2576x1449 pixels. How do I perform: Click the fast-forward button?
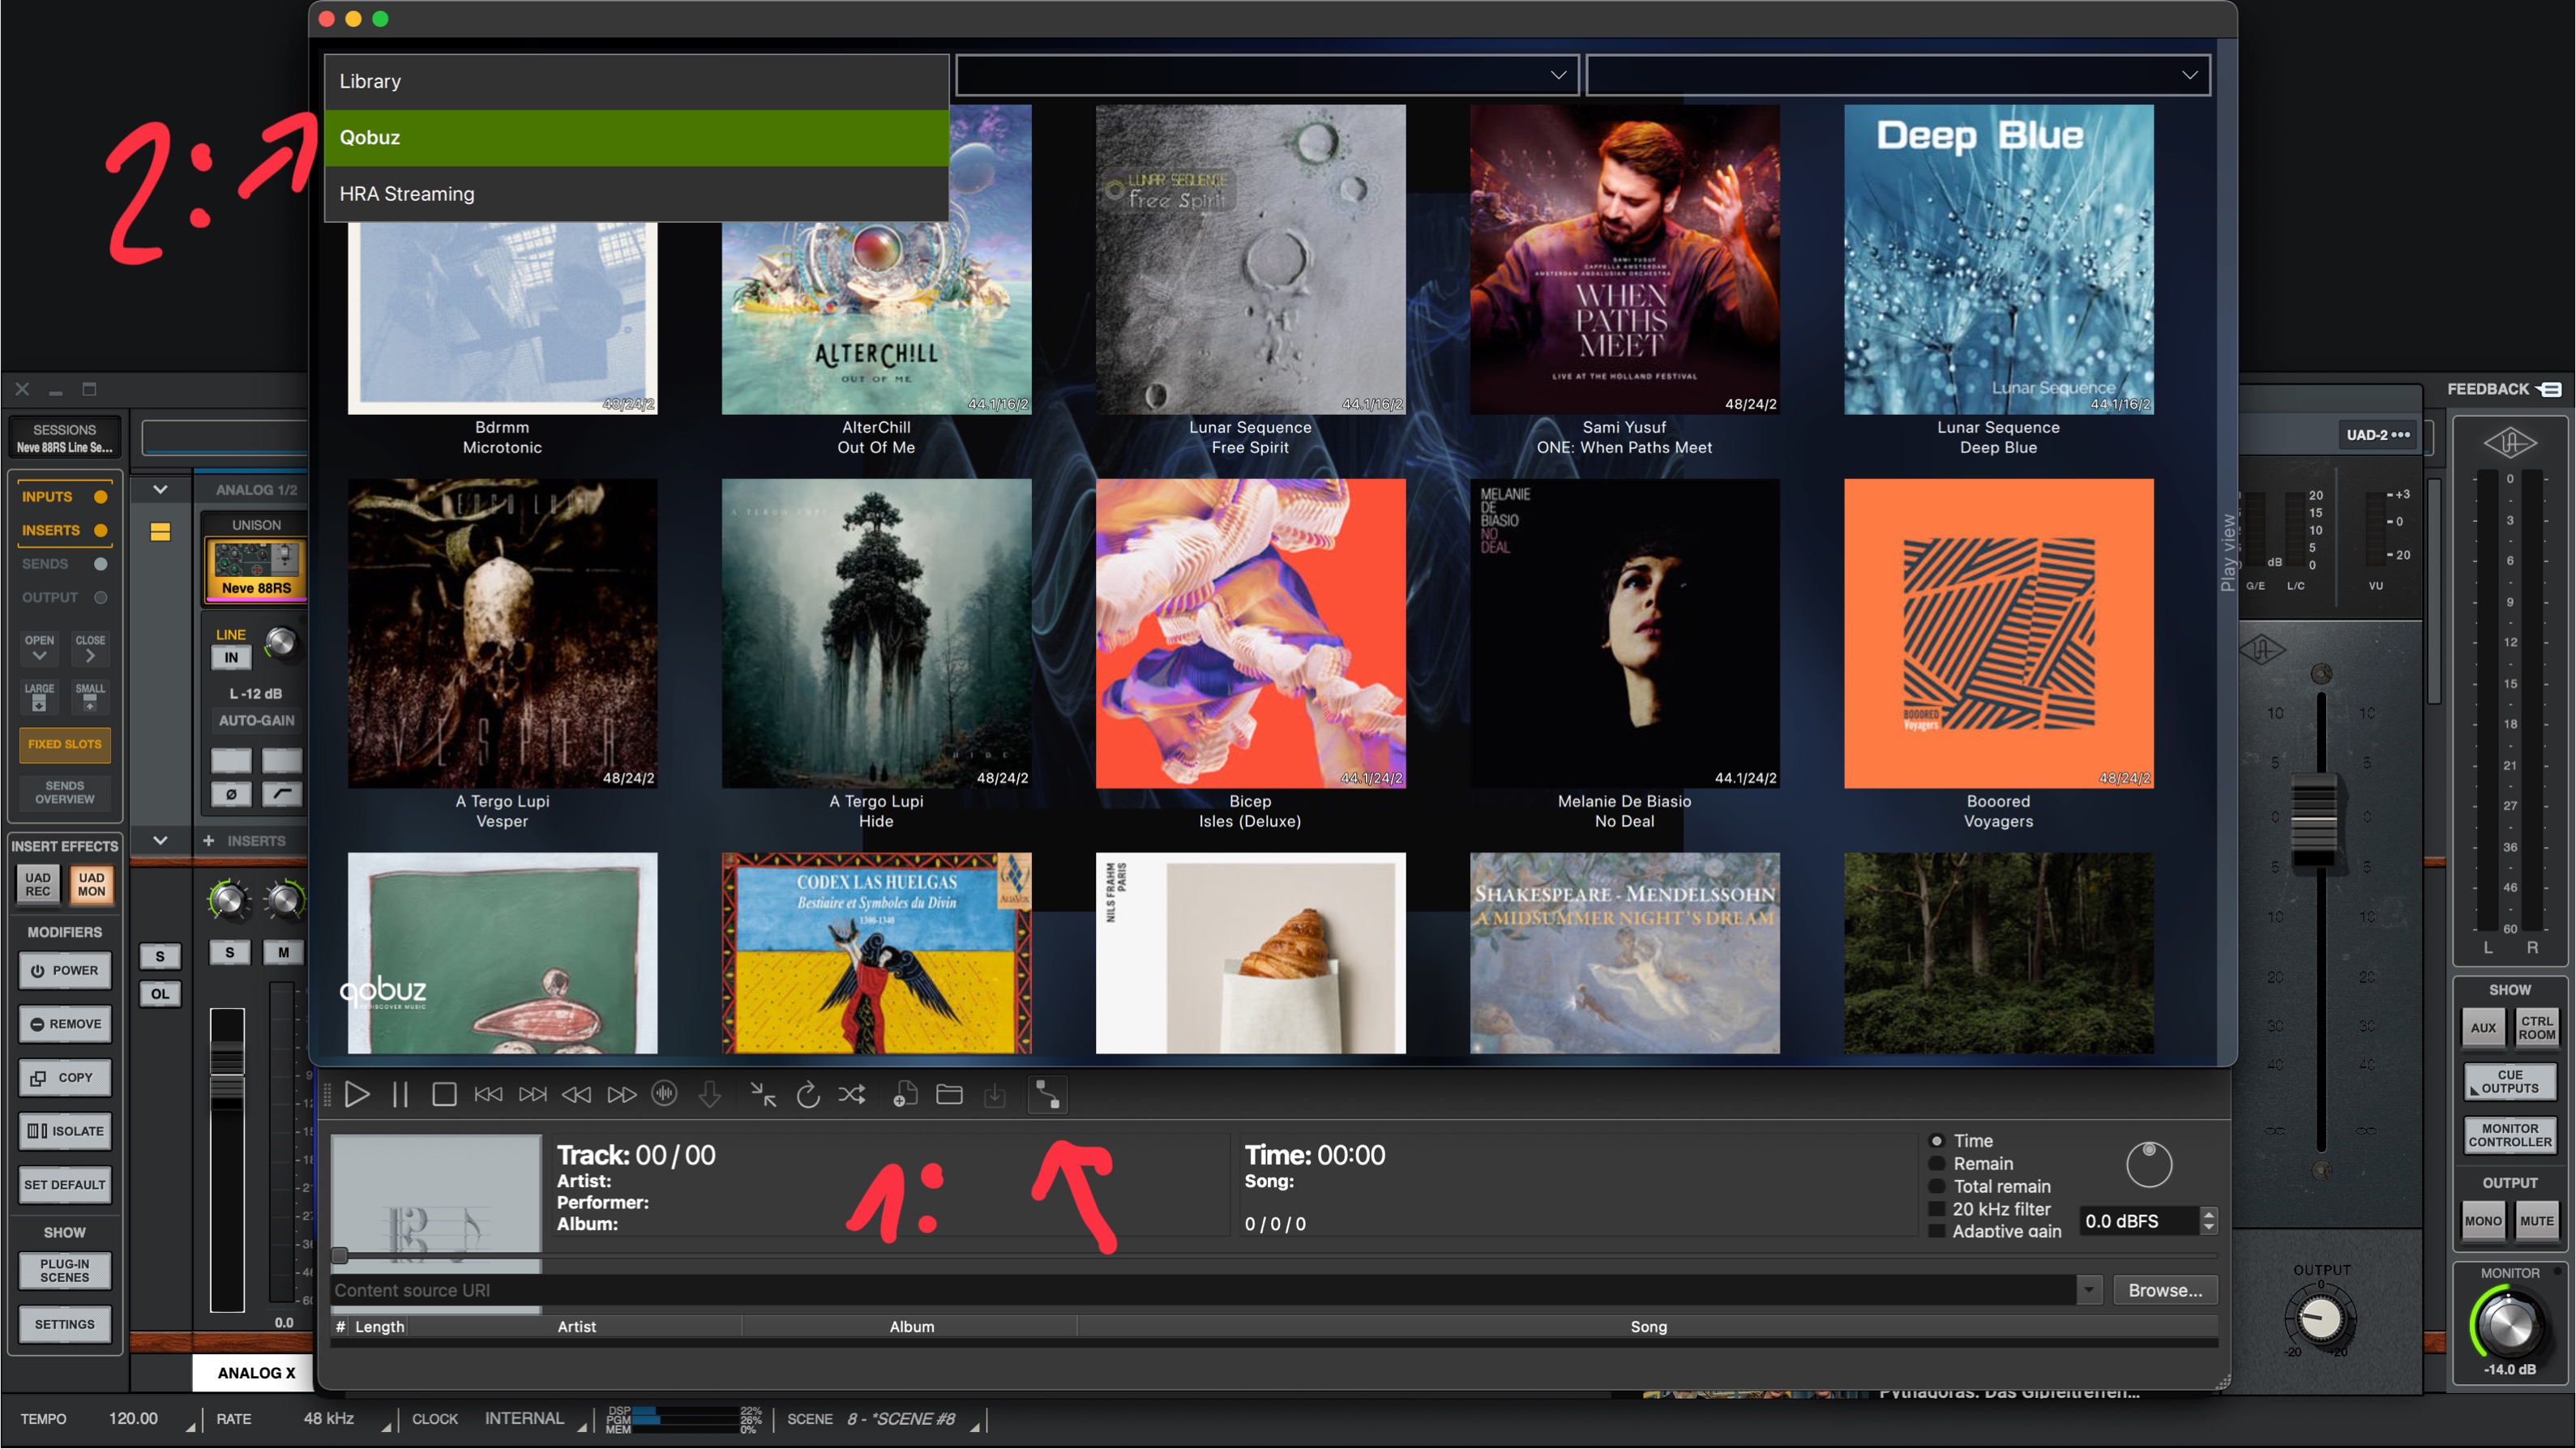click(621, 1095)
